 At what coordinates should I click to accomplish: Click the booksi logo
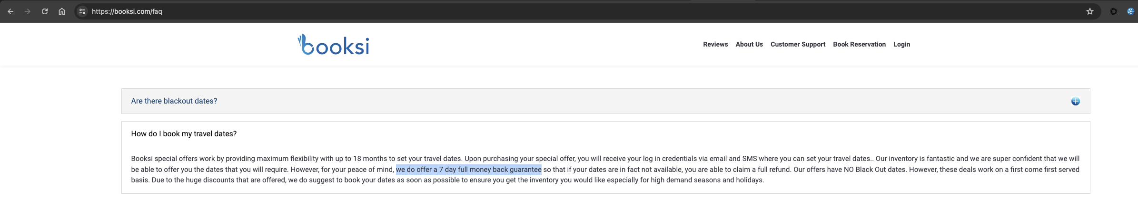pyautogui.click(x=334, y=45)
